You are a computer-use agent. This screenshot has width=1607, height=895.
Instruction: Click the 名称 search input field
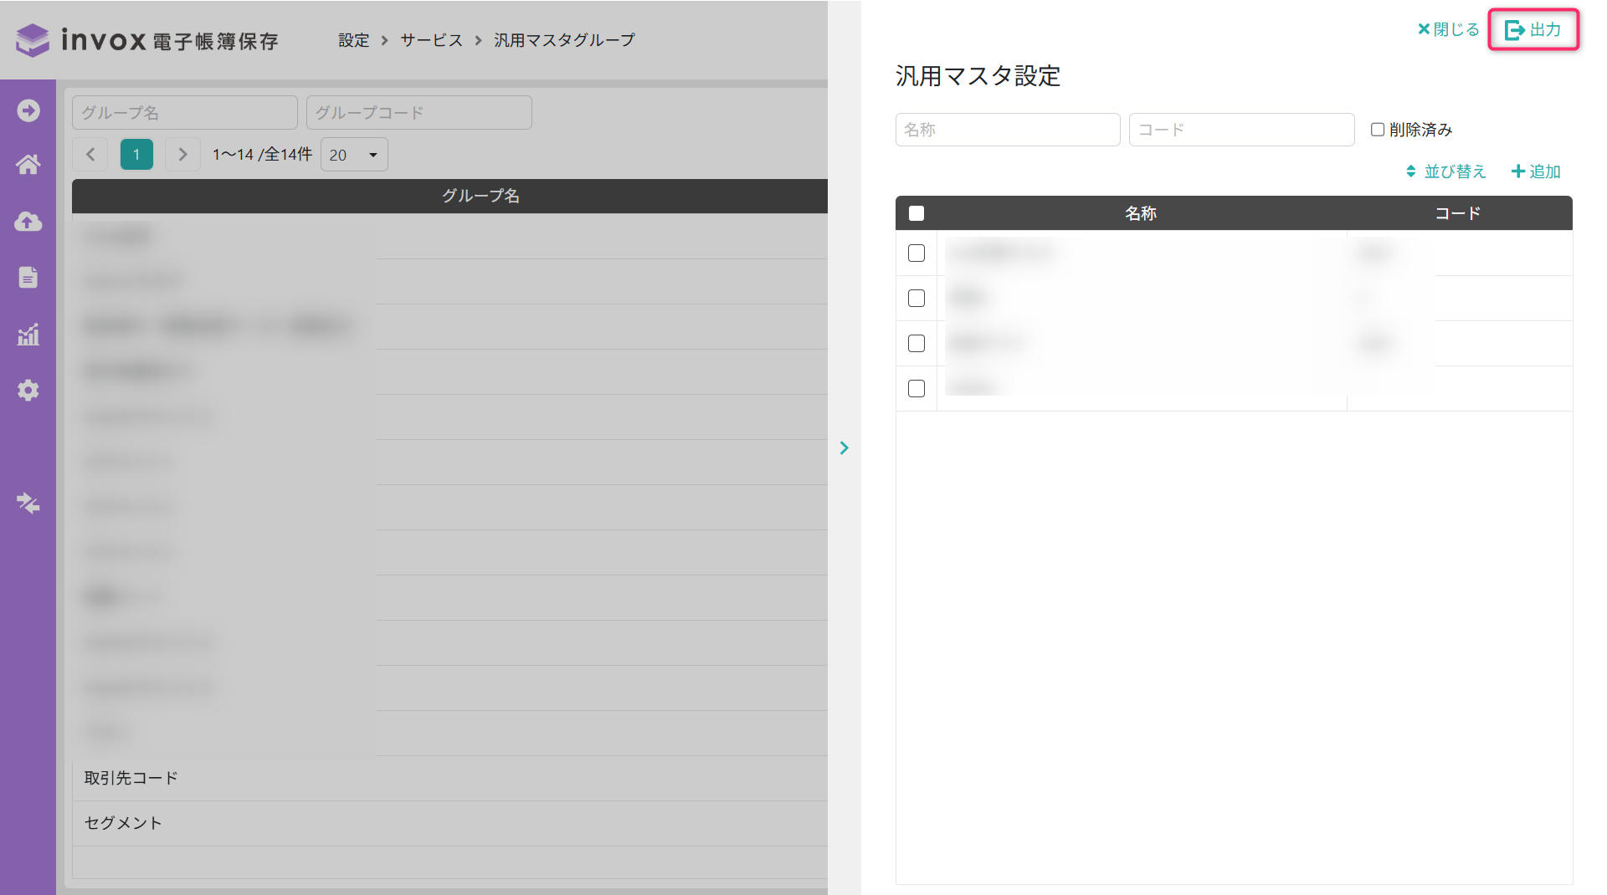click(1007, 130)
